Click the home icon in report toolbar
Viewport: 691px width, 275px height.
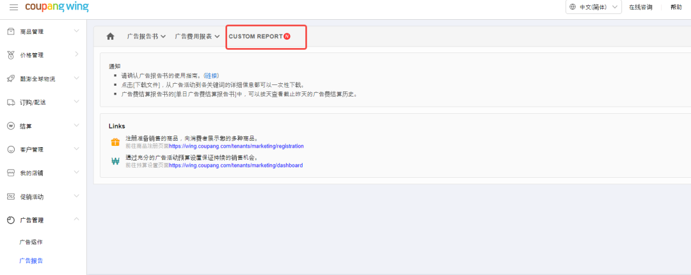(111, 36)
